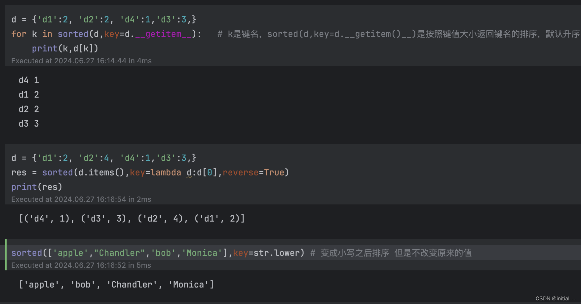The width and height of the screenshot is (581, 304).
Task: Click the print(res) statement
Action: point(36,187)
